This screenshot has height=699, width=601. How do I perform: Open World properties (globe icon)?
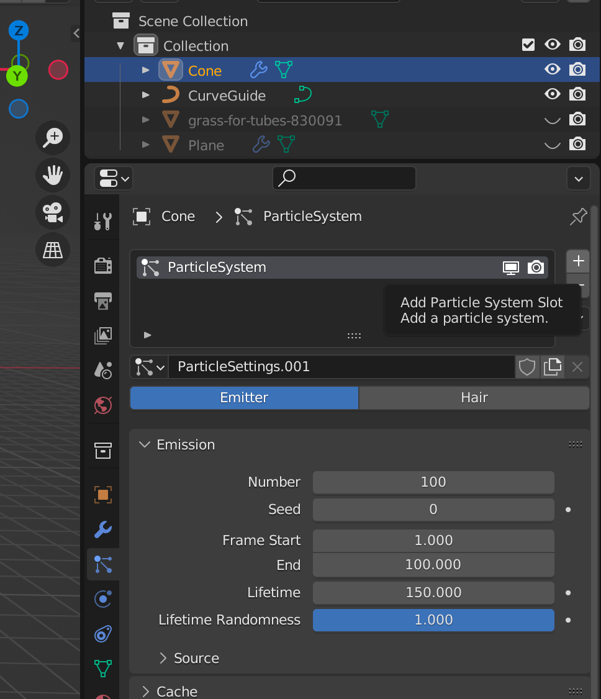[102, 405]
